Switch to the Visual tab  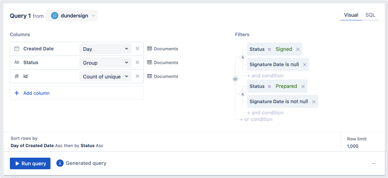point(351,15)
